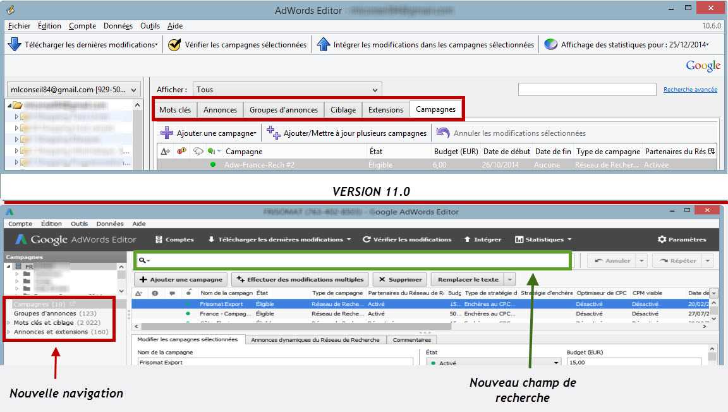This screenshot has height=412, width=728.
Task: Open the Outils menu in version 10.6
Action: (150, 25)
